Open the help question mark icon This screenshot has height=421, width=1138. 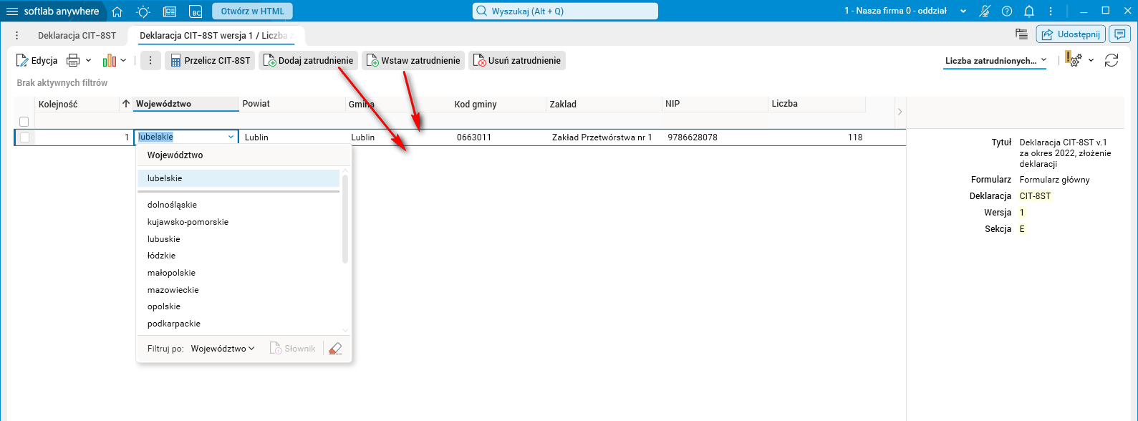(1007, 11)
